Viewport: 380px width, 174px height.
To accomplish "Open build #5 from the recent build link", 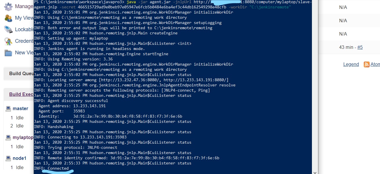I will 360,47.
